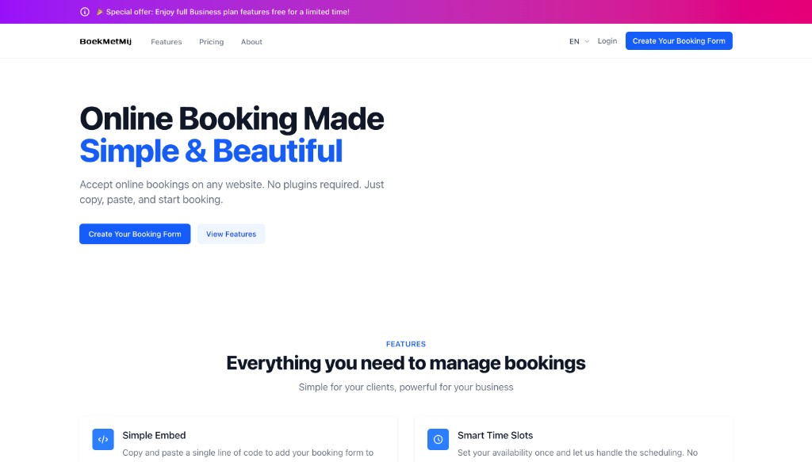Click the Simple Embed code icon
The height and width of the screenshot is (462, 812).
point(103,439)
